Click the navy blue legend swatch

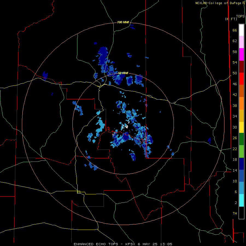click(x=241, y=164)
